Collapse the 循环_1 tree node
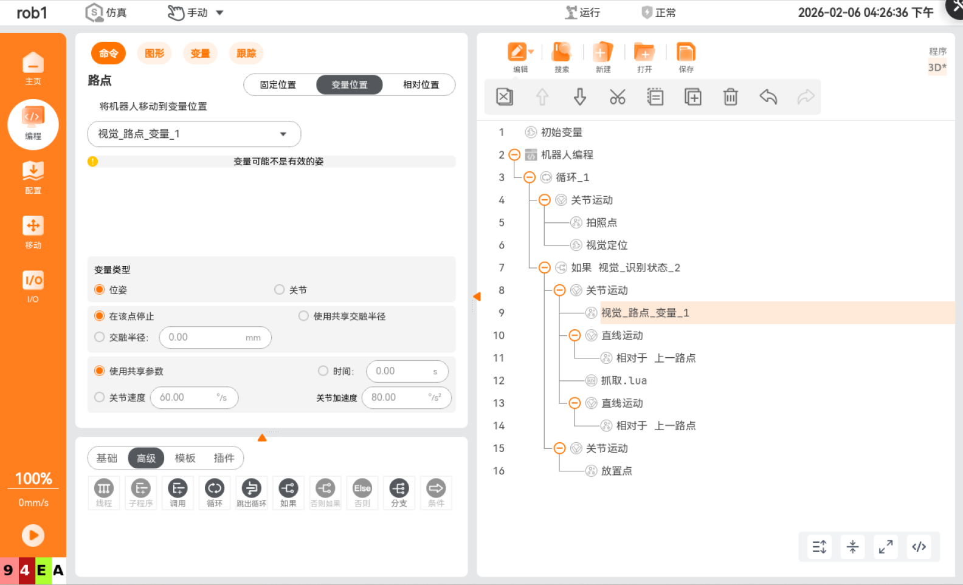Image resolution: width=963 pixels, height=585 pixels. click(x=530, y=177)
